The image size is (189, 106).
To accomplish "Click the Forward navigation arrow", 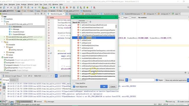I will 35,8.
